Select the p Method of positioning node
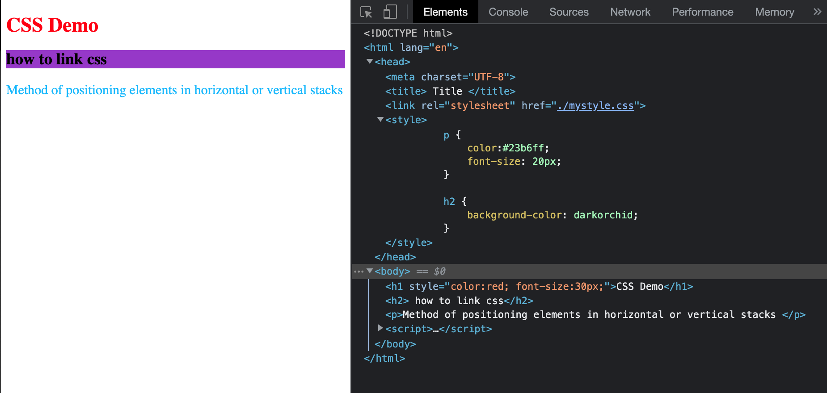 [595, 315]
